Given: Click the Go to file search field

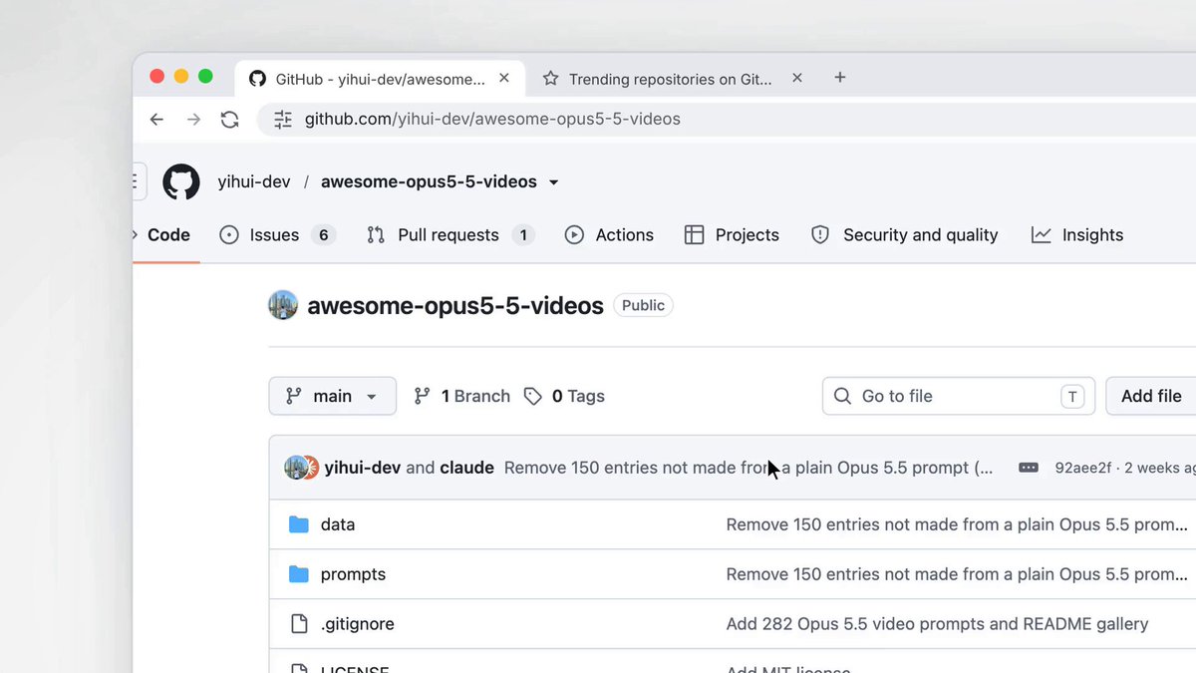Looking at the screenshot, I should click(959, 396).
